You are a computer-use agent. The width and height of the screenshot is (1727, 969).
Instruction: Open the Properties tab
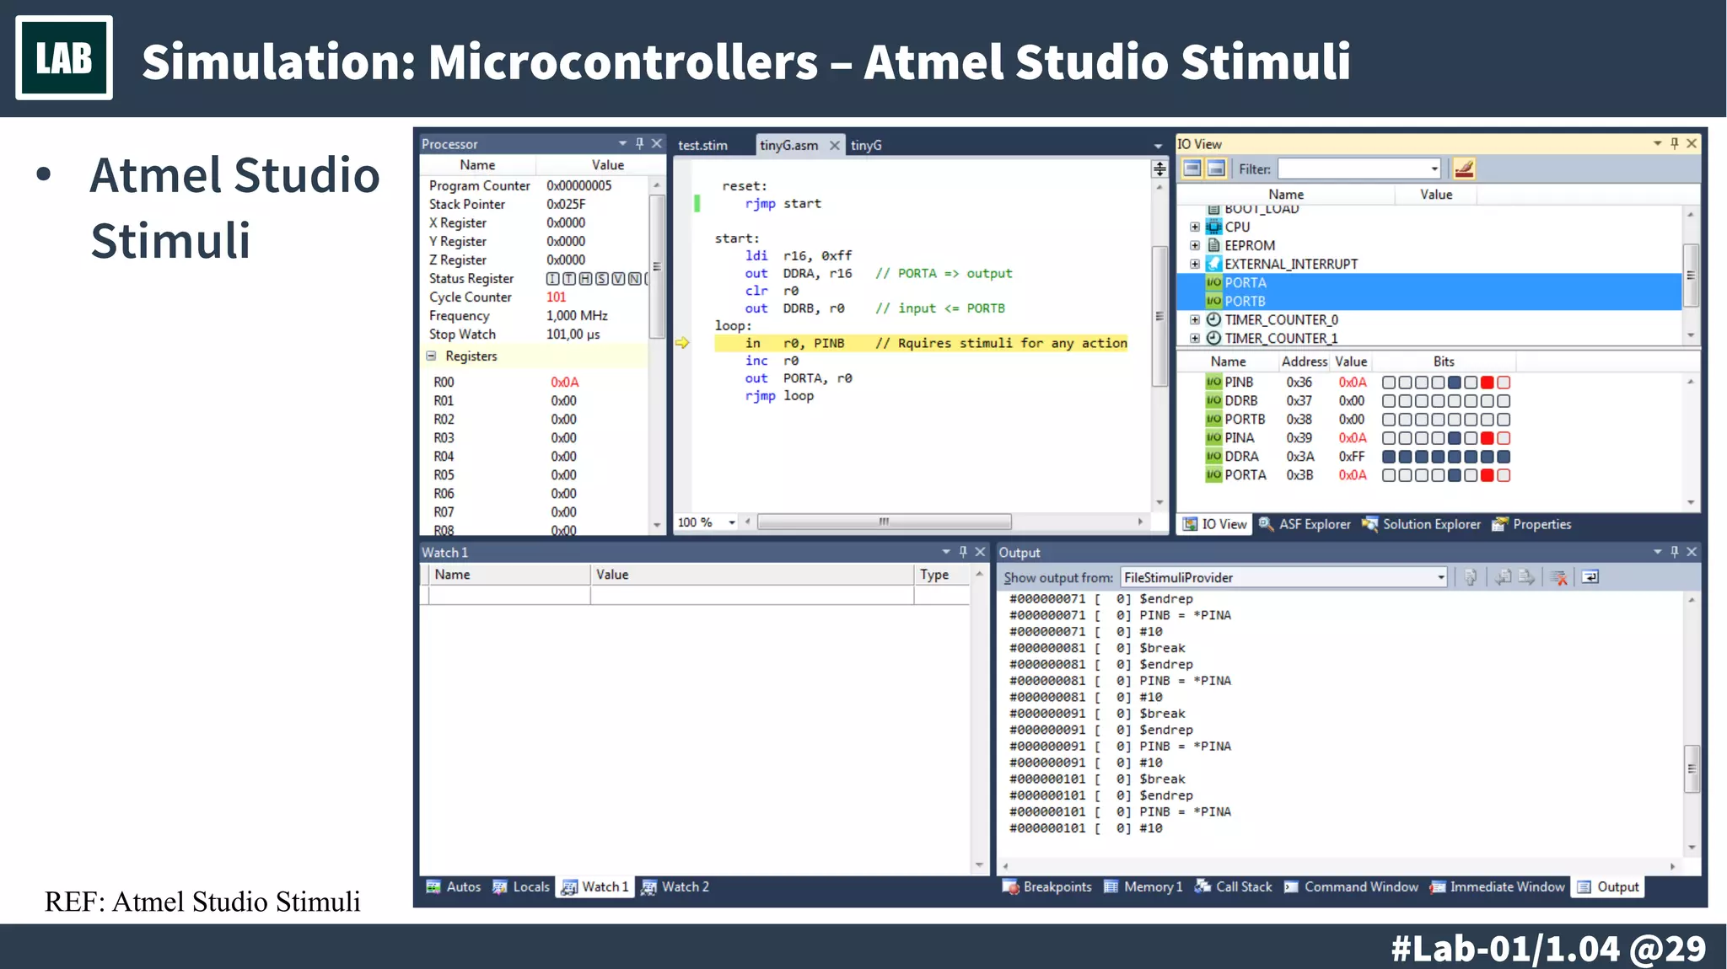tap(1531, 524)
